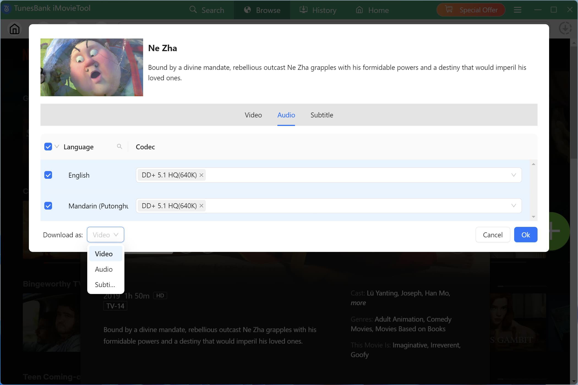The width and height of the screenshot is (578, 385).
Task: Click the home icon below the title bar
Action: point(14,29)
